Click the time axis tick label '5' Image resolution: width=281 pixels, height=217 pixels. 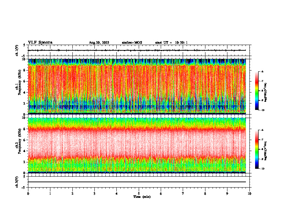139,194
